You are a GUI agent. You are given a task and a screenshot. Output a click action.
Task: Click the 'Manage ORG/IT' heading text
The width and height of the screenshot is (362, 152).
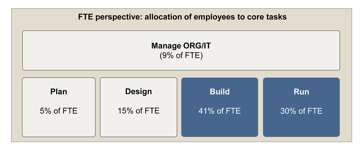point(181,46)
